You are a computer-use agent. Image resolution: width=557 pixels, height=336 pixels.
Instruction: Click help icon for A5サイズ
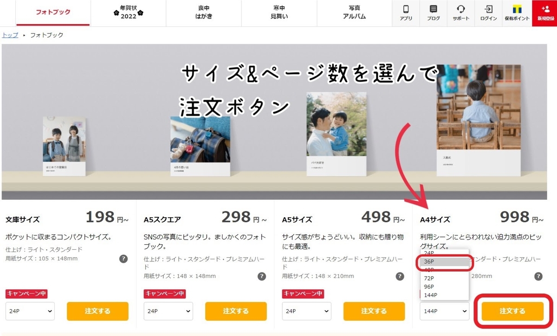(x=400, y=276)
